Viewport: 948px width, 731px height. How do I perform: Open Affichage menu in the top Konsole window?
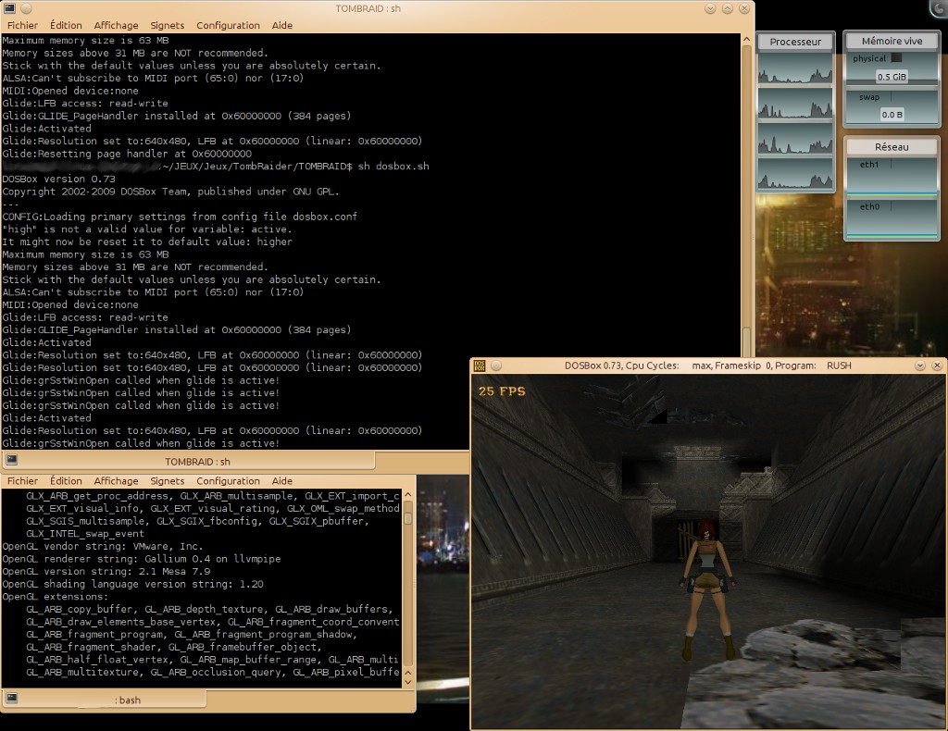point(116,25)
